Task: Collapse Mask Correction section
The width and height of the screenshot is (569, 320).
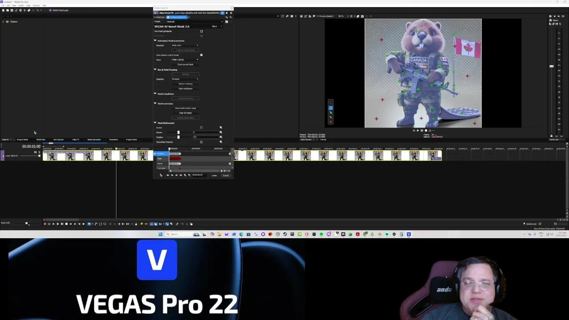Action: [155, 104]
